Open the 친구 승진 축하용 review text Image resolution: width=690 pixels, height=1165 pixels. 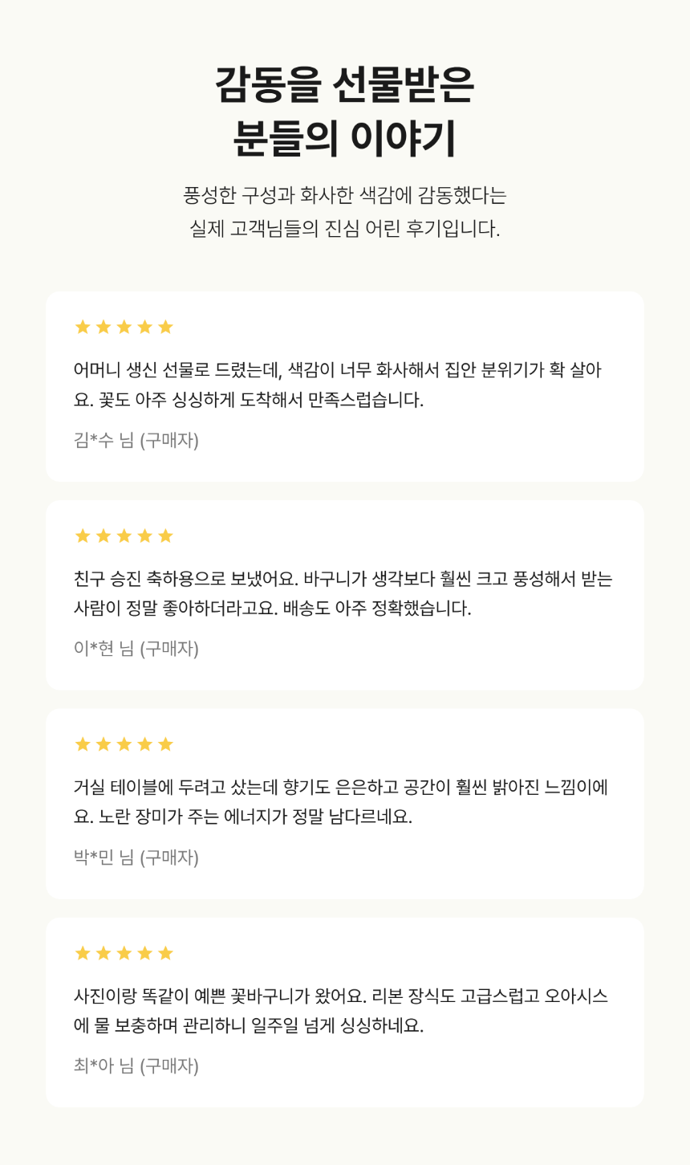[343, 593]
